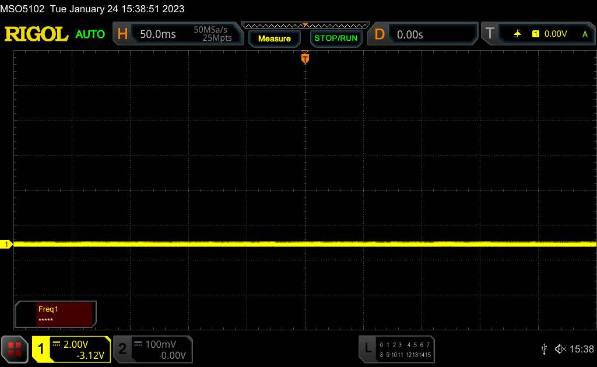The height and width of the screenshot is (367, 597).
Task: Click the orange trigger position marker on grid
Action: 305,58
